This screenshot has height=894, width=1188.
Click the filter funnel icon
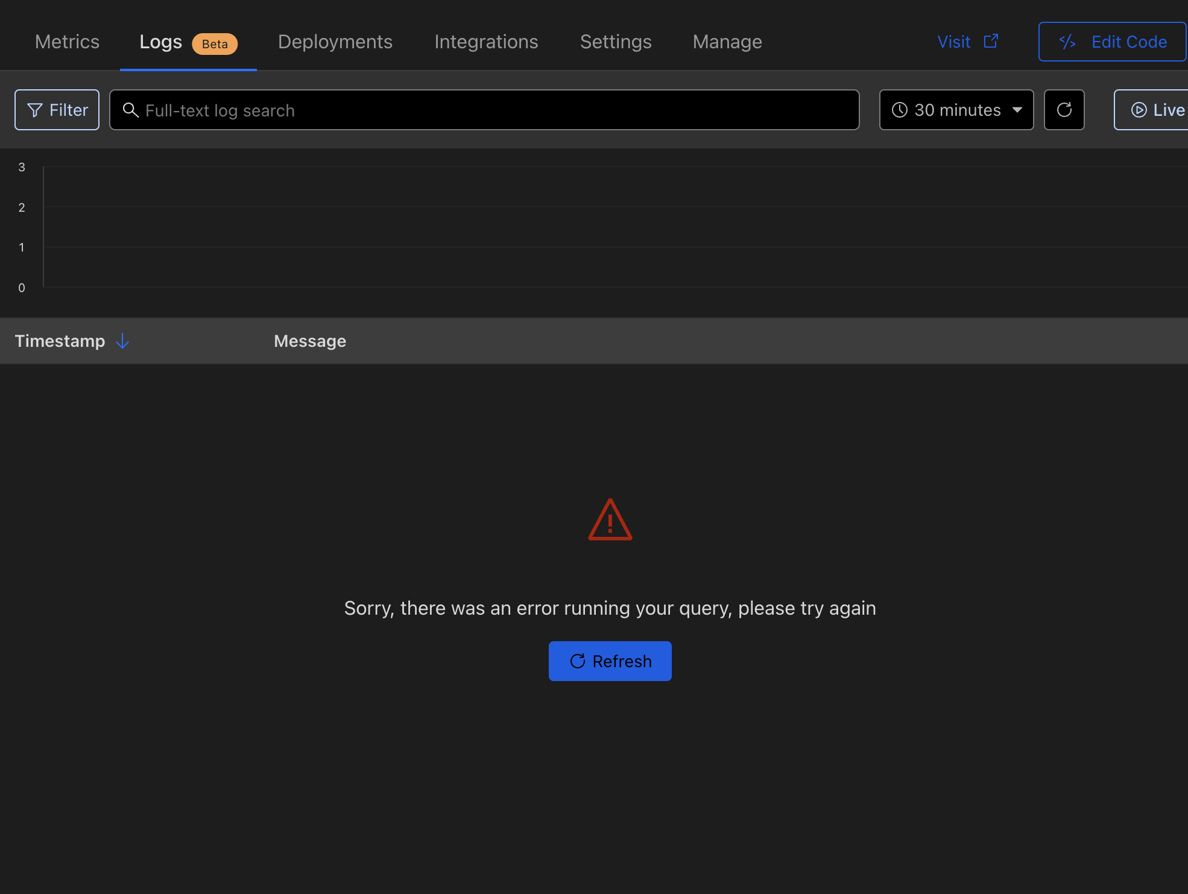34,110
